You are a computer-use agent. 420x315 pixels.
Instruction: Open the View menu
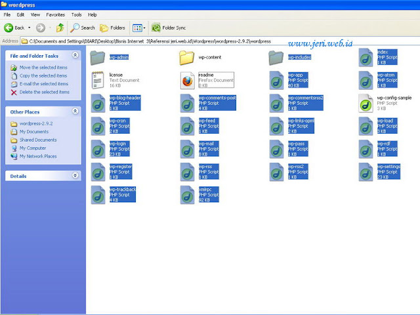pyautogui.click(x=35, y=14)
